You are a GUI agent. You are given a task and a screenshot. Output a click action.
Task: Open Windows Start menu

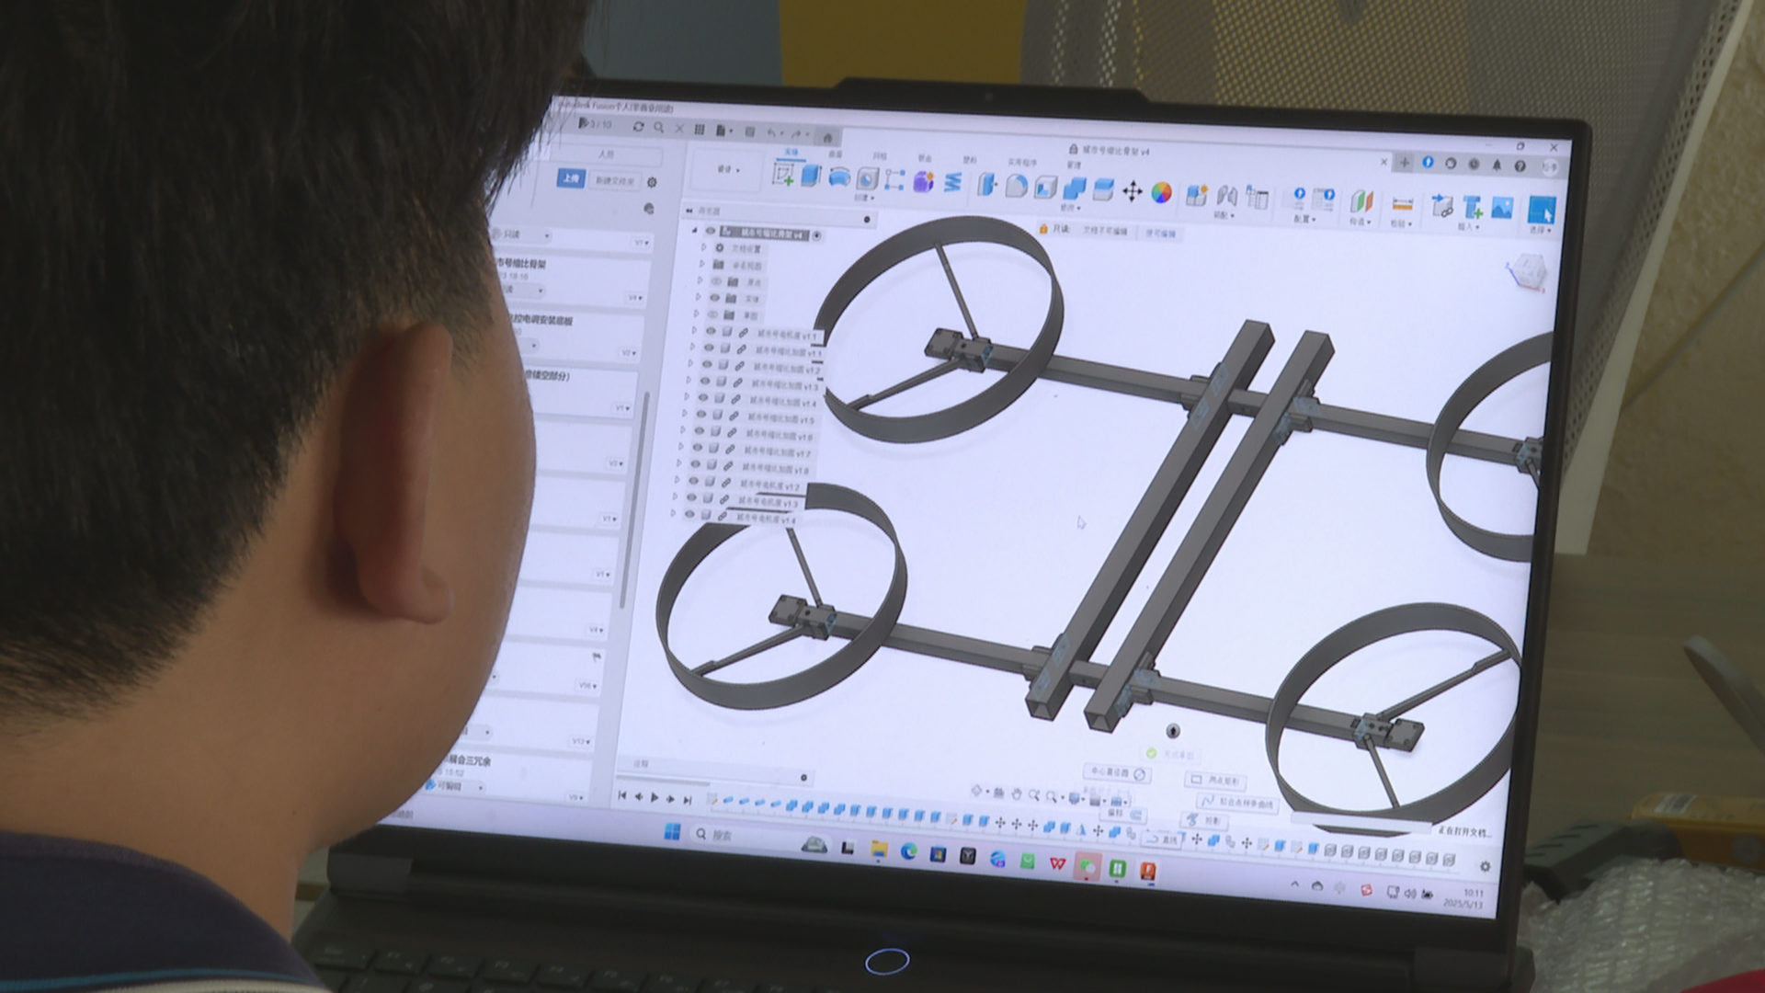[x=672, y=832]
